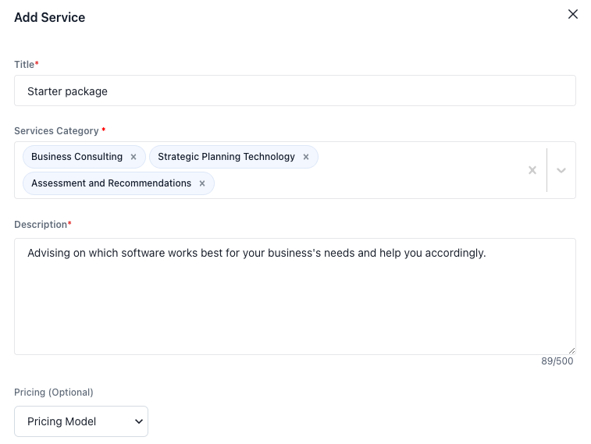Clear all selected service categories
Image resolution: width=591 pixels, height=444 pixels.
click(x=532, y=170)
